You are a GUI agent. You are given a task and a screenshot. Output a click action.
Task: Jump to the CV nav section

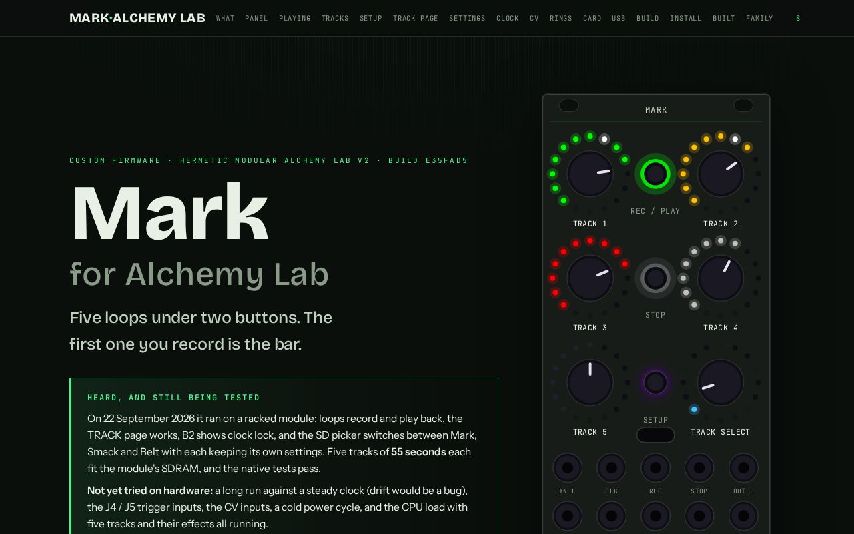(x=534, y=19)
